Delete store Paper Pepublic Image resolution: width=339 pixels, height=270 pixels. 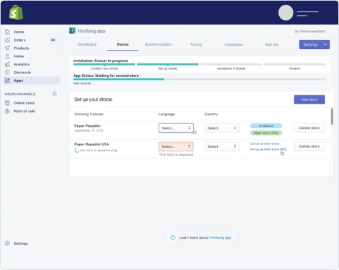[x=309, y=128]
